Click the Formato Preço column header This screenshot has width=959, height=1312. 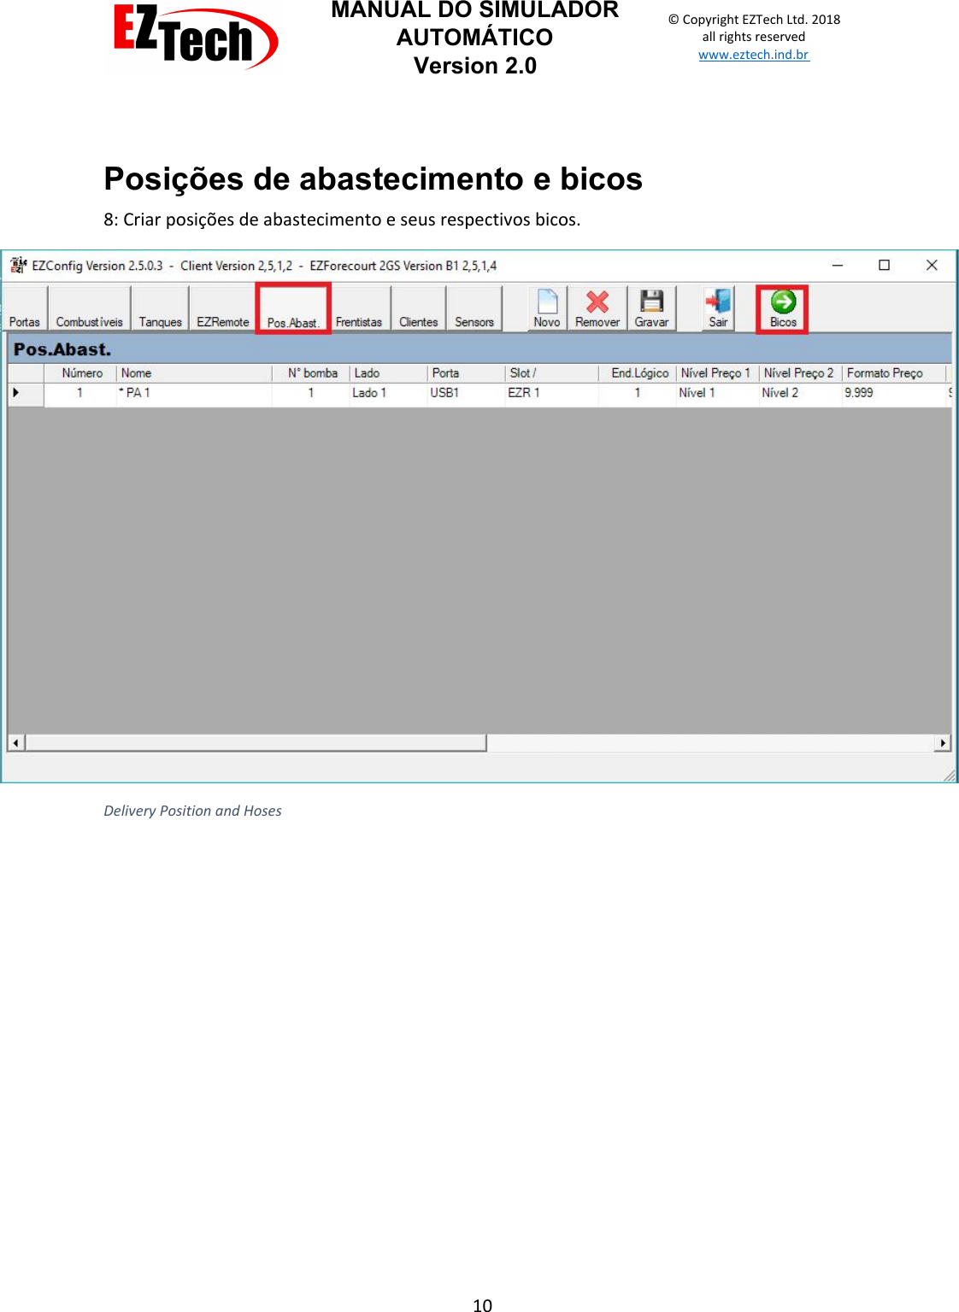tap(894, 373)
